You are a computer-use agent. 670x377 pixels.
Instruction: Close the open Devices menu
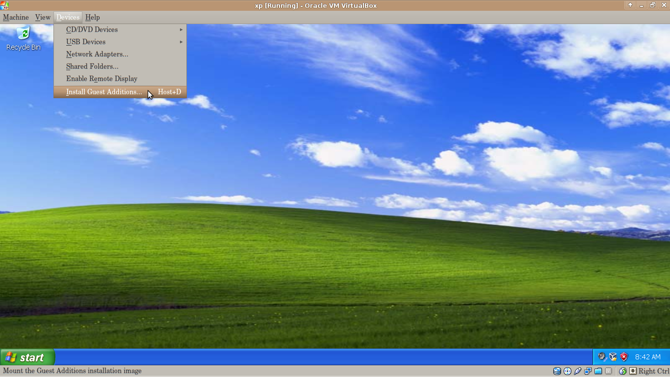[68, 17]
